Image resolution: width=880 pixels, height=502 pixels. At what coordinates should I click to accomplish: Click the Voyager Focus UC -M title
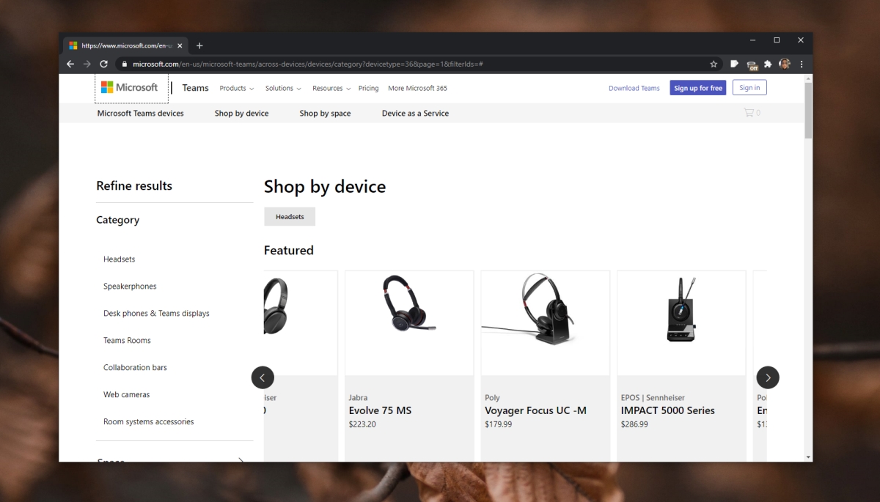click(536, 410)
